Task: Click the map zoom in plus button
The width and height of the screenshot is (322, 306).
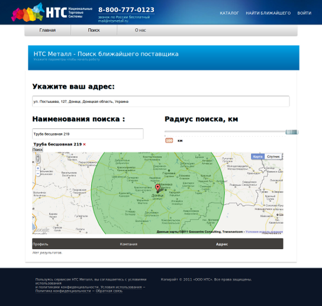Action: tap(38, 168)
